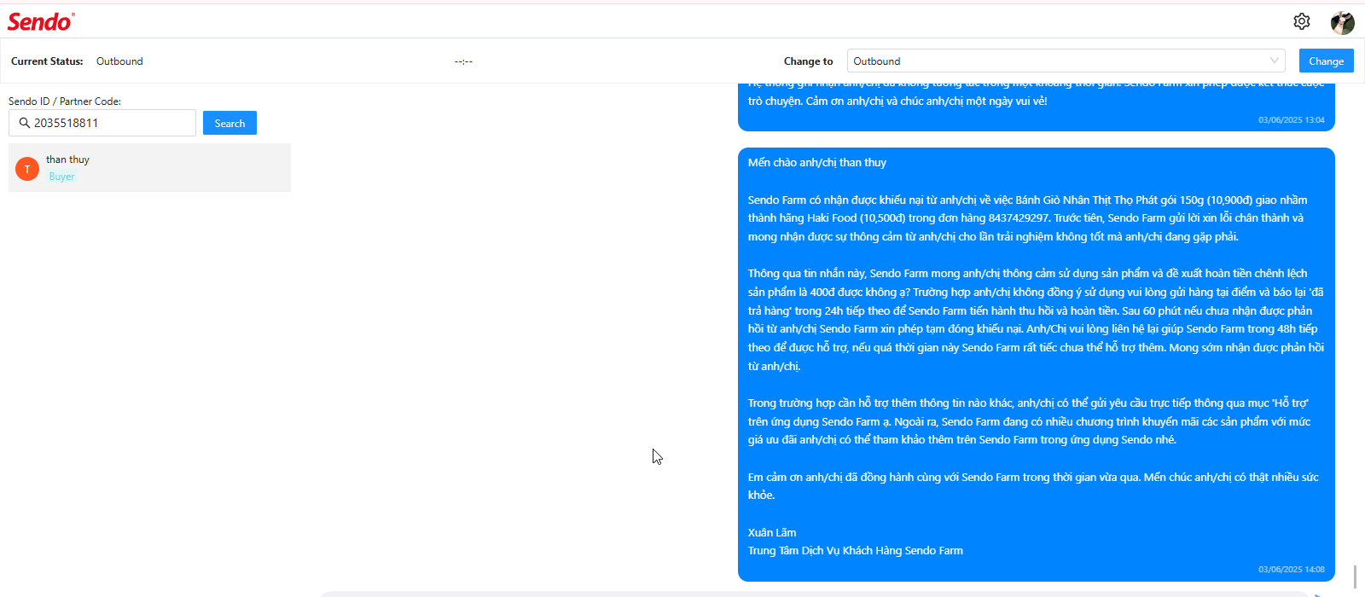The image size is (1365, 597).
Task: Open the settings gear icon
Action: pos(1301,21)
